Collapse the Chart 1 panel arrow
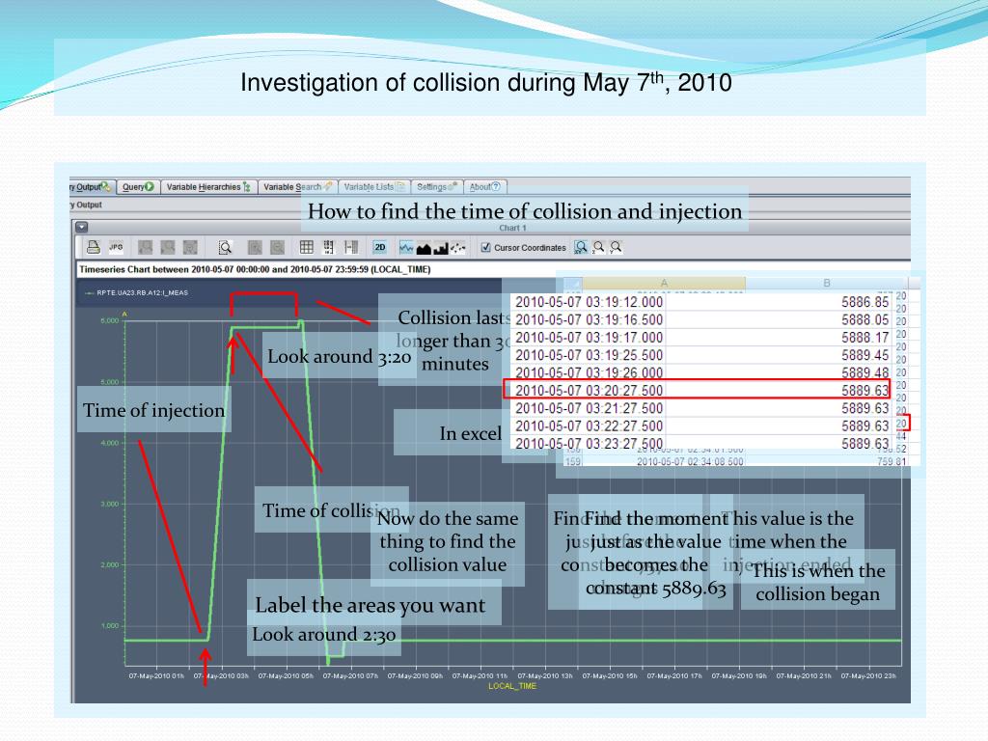Screen dimensions: 988x741 pos(81,227)
